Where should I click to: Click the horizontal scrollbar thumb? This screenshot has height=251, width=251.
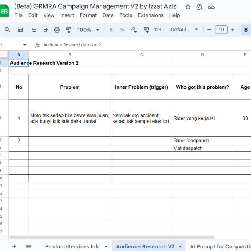click(x=112, y=237)
